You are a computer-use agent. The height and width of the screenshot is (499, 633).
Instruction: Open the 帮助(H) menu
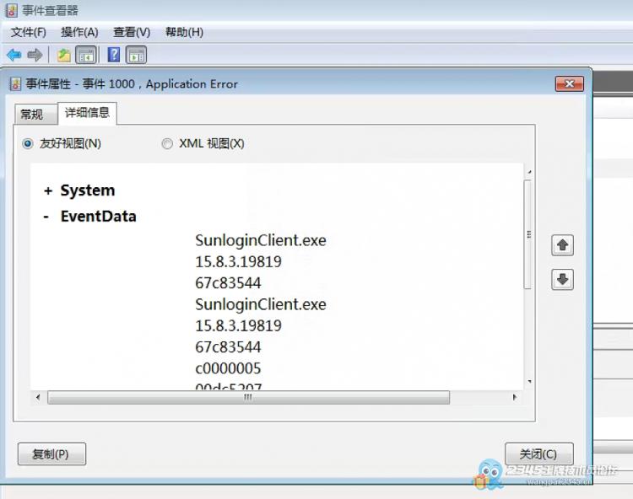(184, 32)
